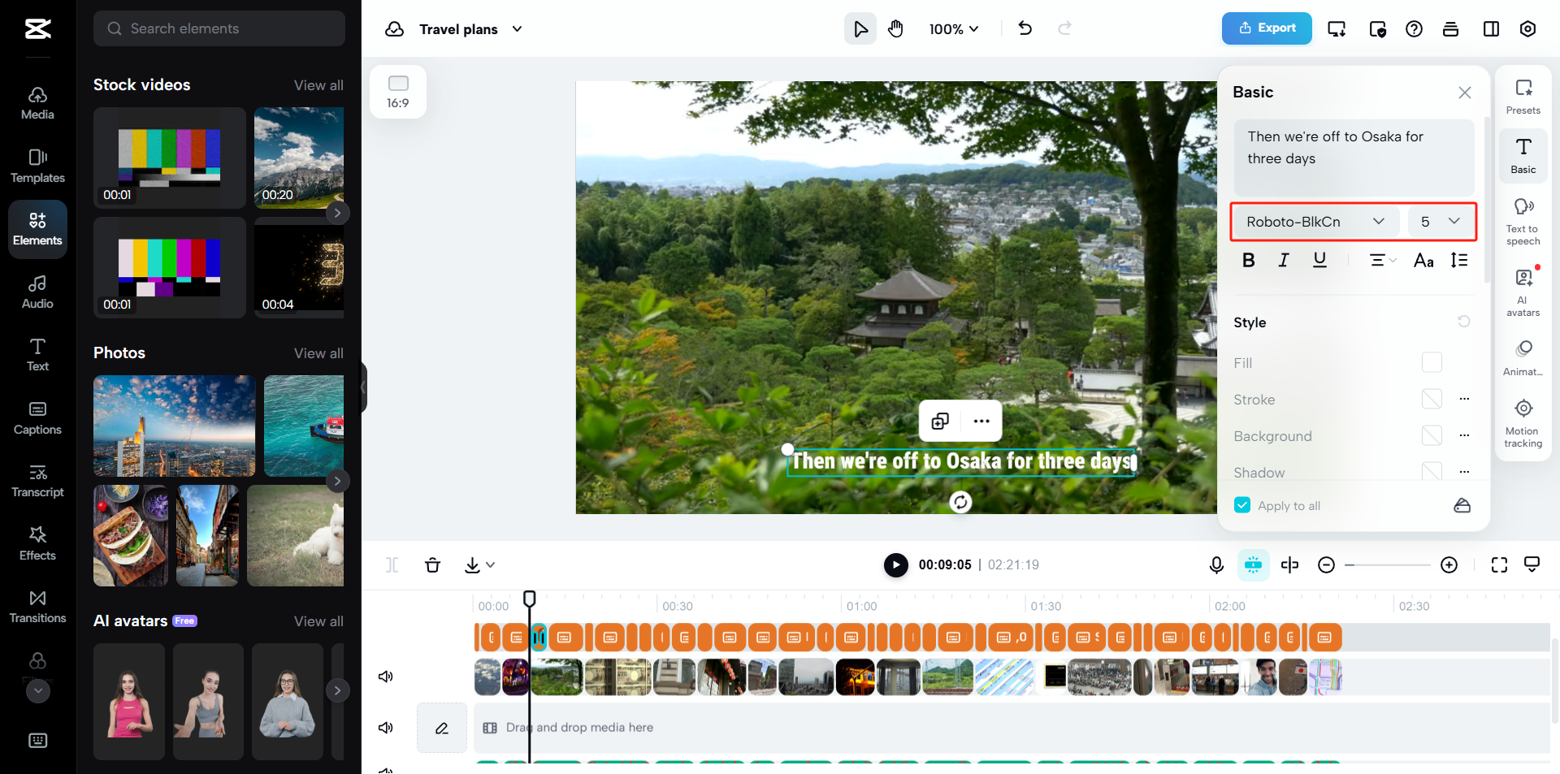1560x774 pixels.
Task: Click the timeline zoom slider
Action: click(x=1387, y=565)
